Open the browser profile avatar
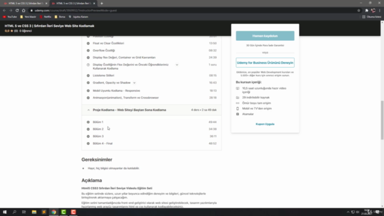The image size is (384, 216). [x=373, y=11]
